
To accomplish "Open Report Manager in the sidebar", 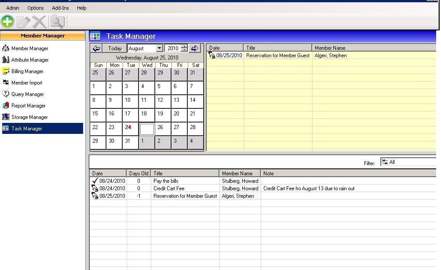I will (28, 106).
